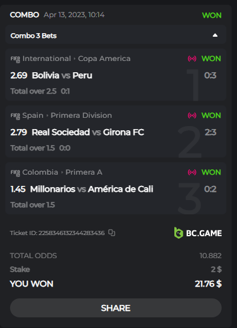Click the FIFA icon beside Colombia
The height and width of the screenshot is (328, 237).
(x=15, y=173)
